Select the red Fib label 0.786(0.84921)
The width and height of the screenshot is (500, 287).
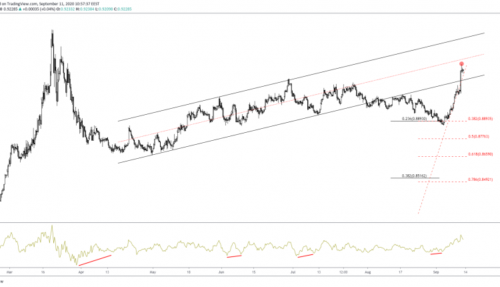pyautogui.click(x=480, y=180)
